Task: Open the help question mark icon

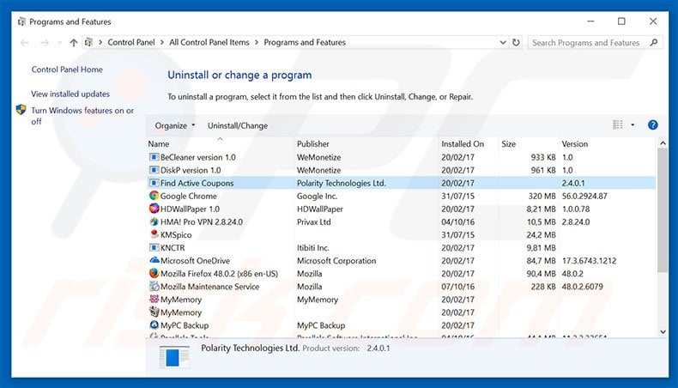Action: click(652, 125)
